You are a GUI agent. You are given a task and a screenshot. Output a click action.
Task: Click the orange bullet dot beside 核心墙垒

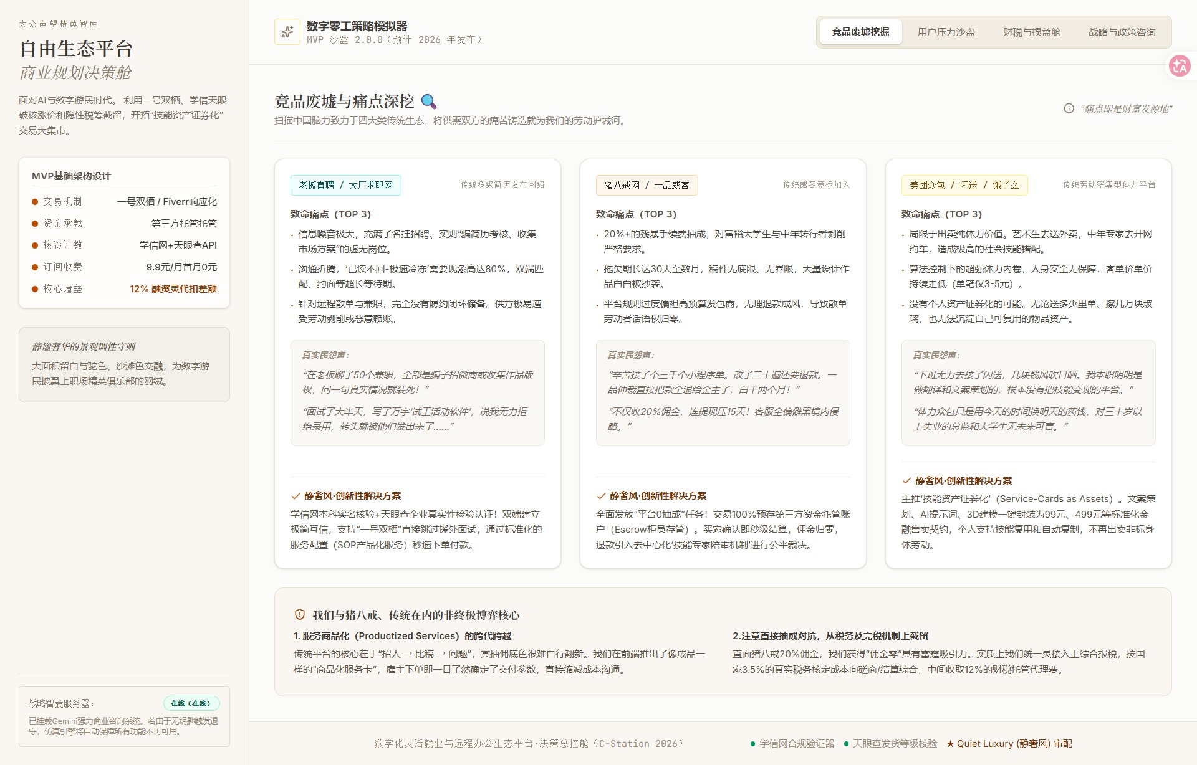[x=35, y=289]
